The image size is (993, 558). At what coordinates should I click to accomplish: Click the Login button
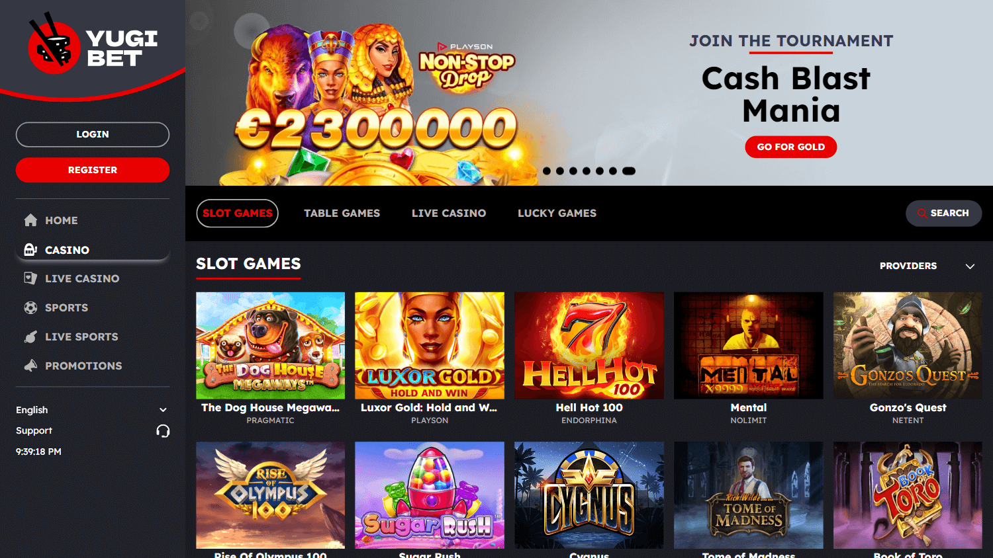click(x=93, y=134)
